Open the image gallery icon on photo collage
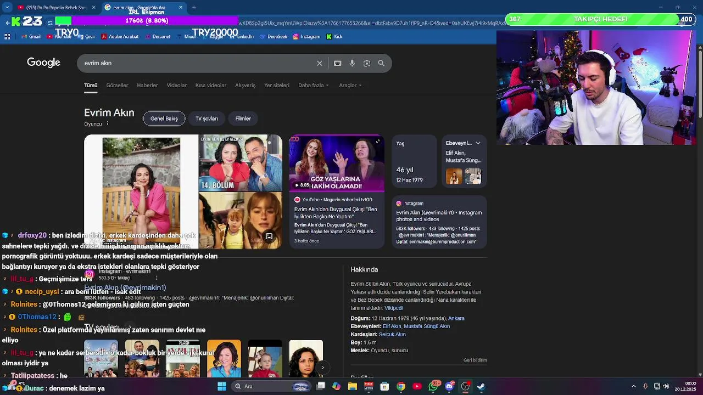 click(x=269, y=236)
